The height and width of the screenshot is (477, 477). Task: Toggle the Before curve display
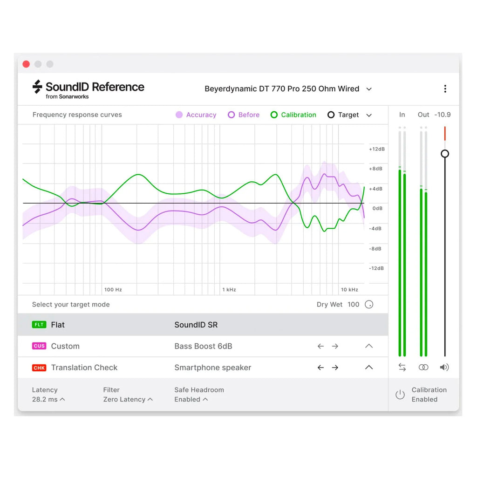[244, 115]
